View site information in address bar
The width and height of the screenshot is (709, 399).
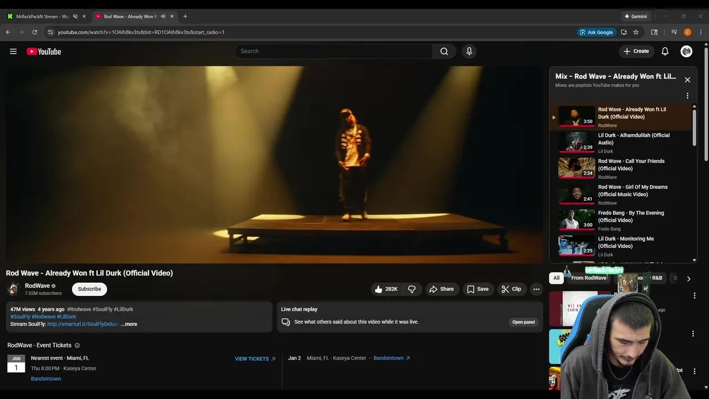[x=50, y=32]
